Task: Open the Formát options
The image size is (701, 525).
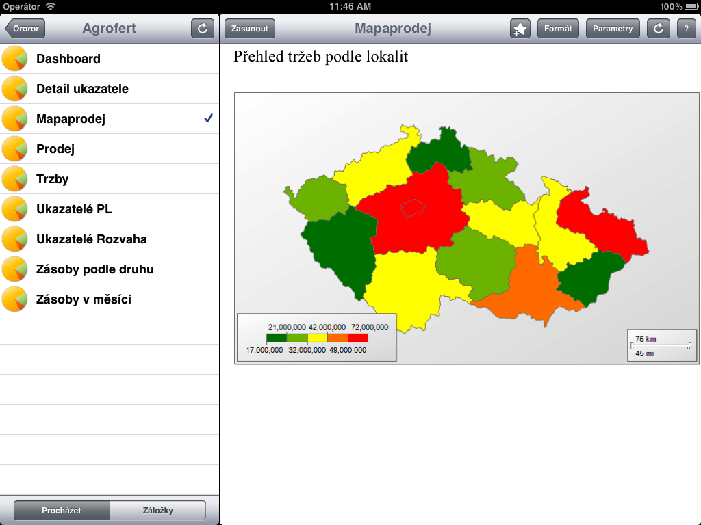Action: [558, 29]
